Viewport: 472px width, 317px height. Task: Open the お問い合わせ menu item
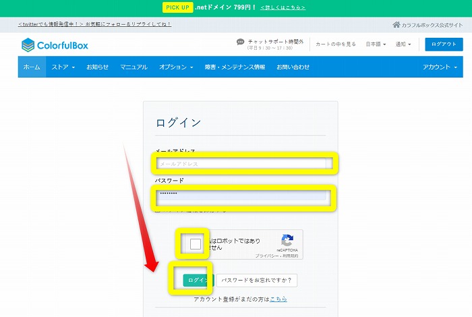coord(293,67)
